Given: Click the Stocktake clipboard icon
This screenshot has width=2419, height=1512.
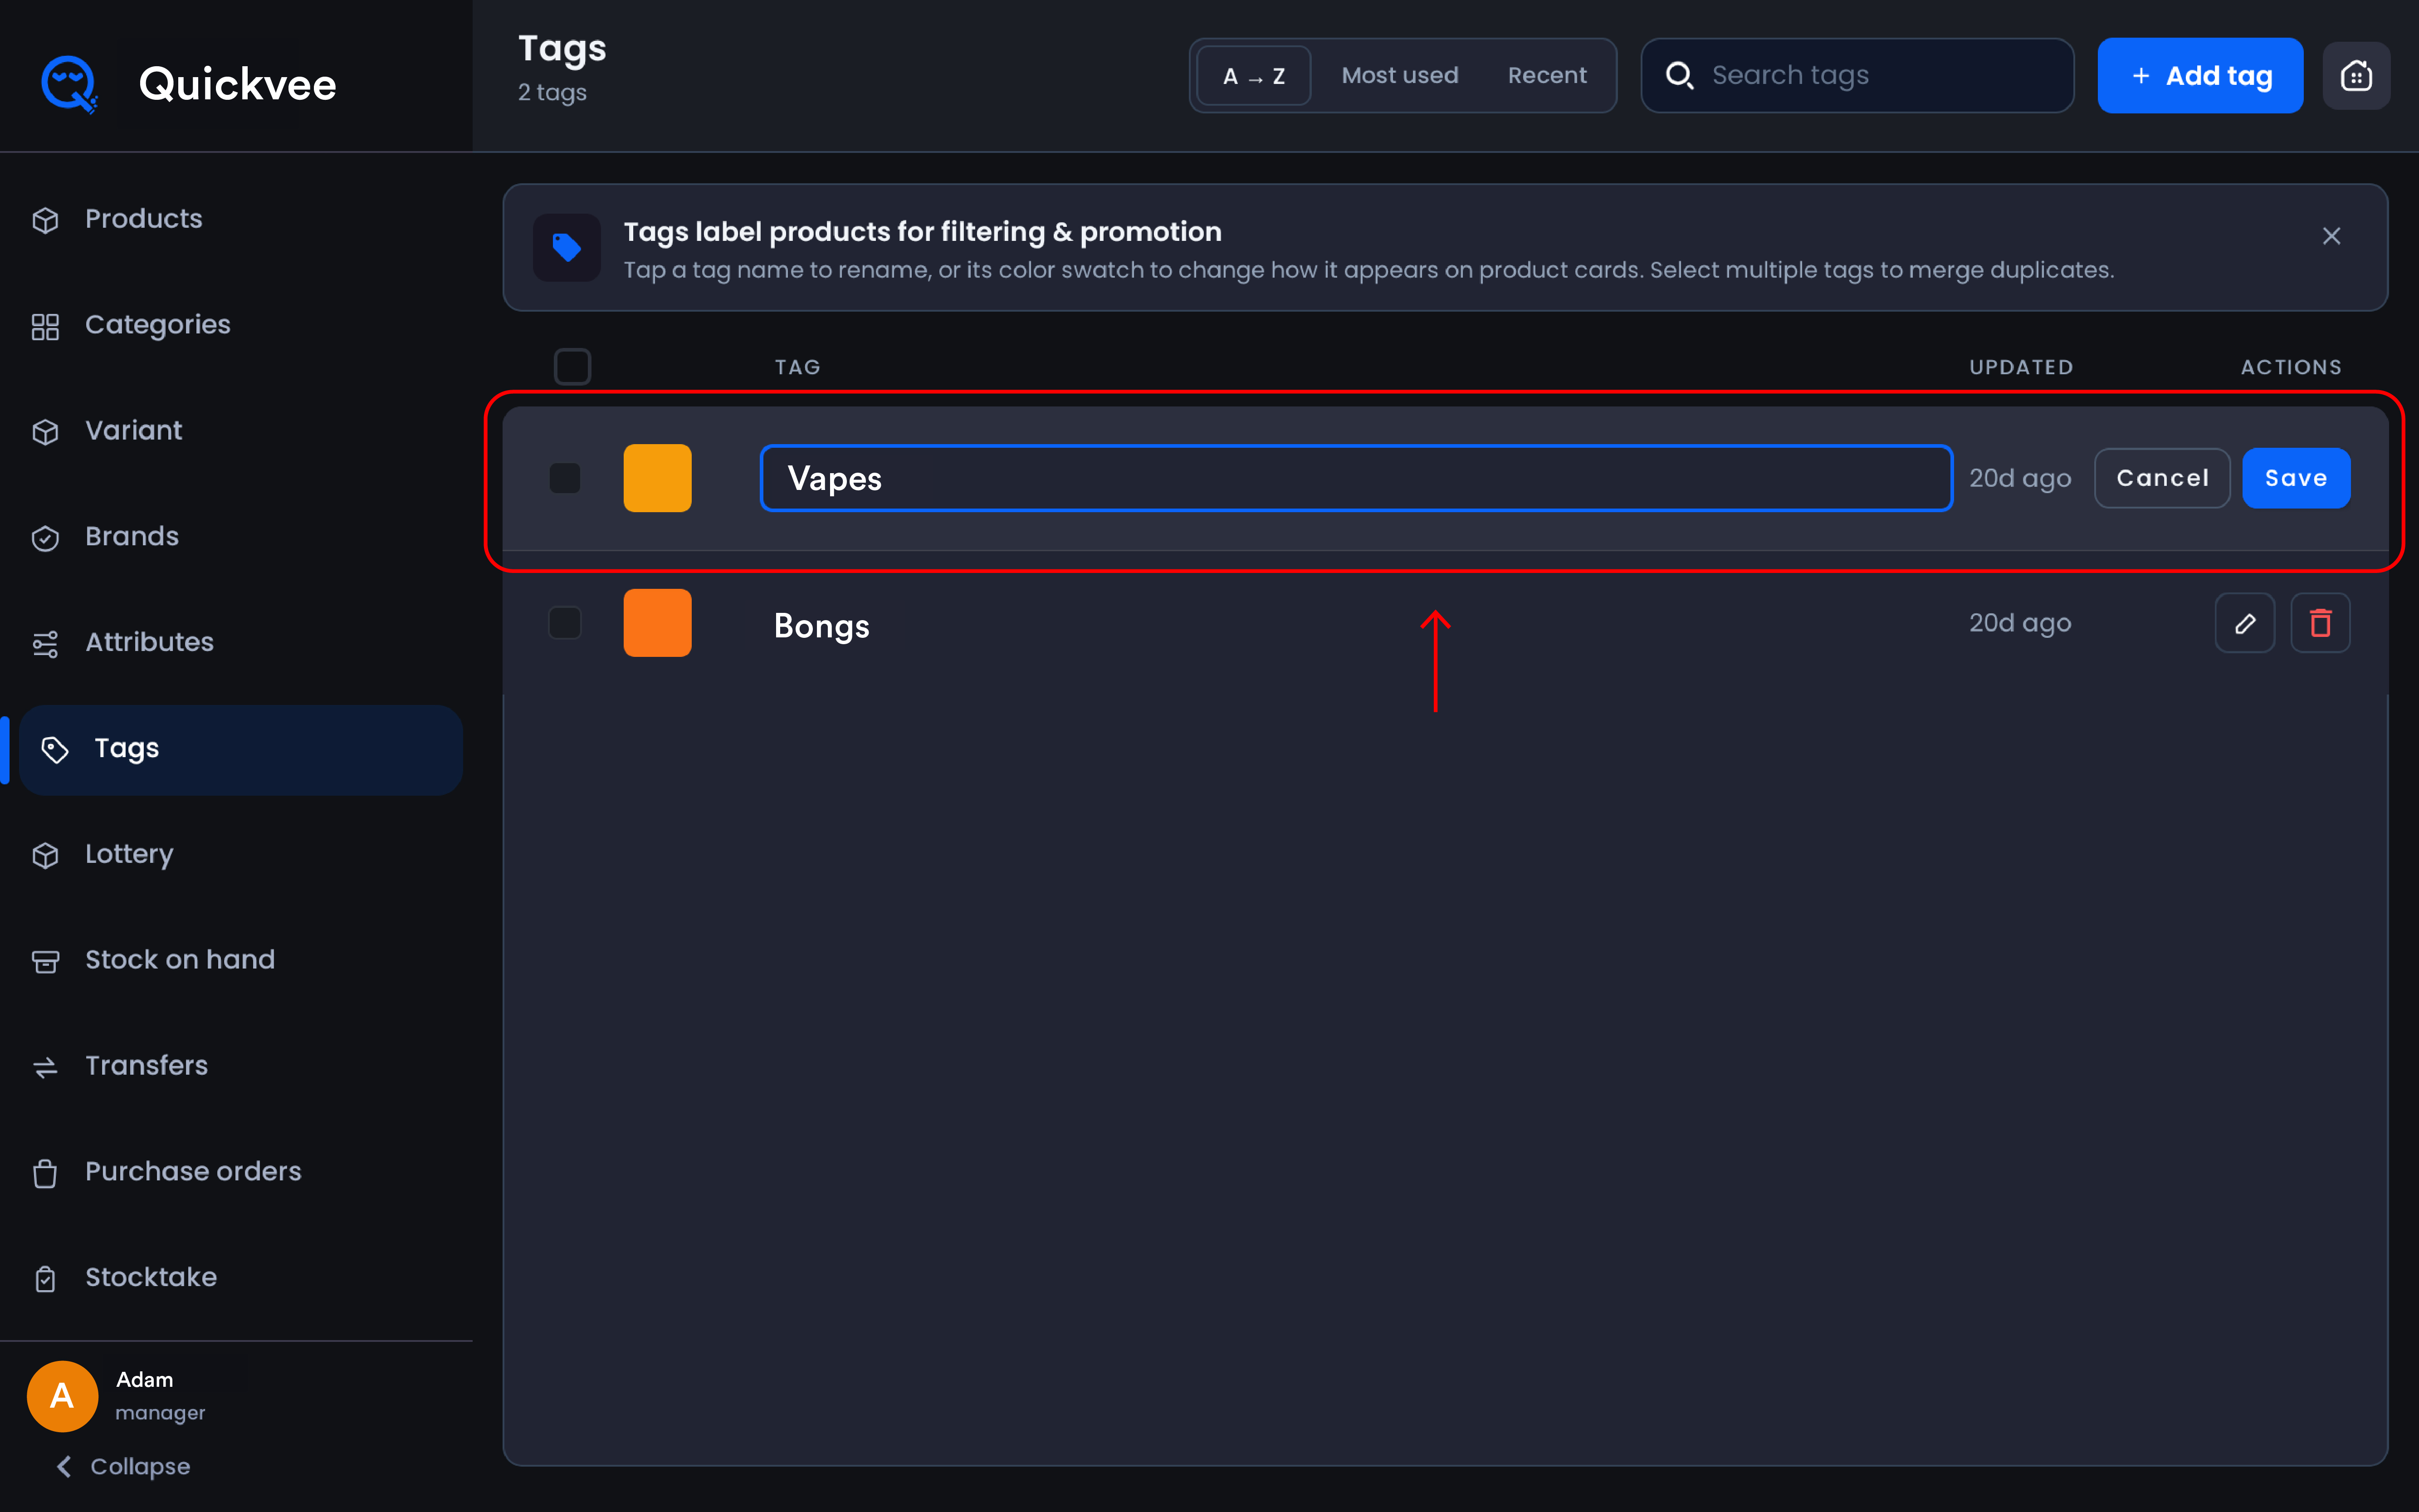Looking at the screenshot, I should tap(45, 1279).
